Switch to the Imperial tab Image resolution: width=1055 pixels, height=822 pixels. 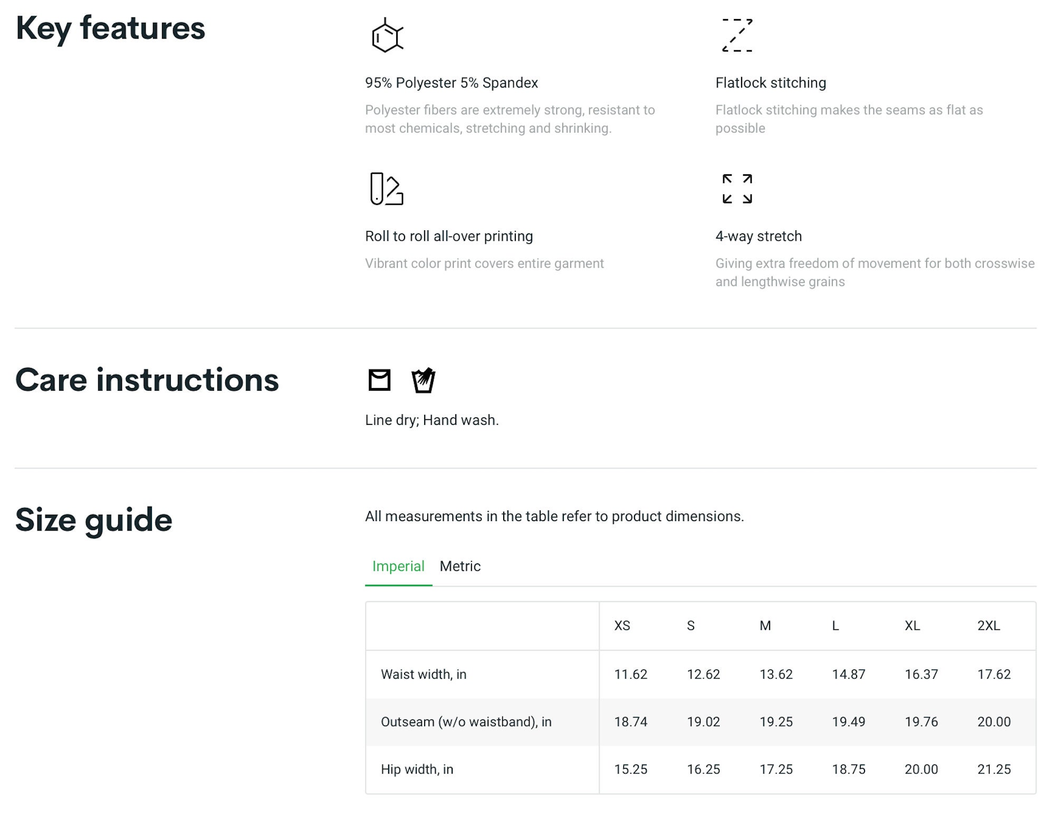[x=398, y=566]
